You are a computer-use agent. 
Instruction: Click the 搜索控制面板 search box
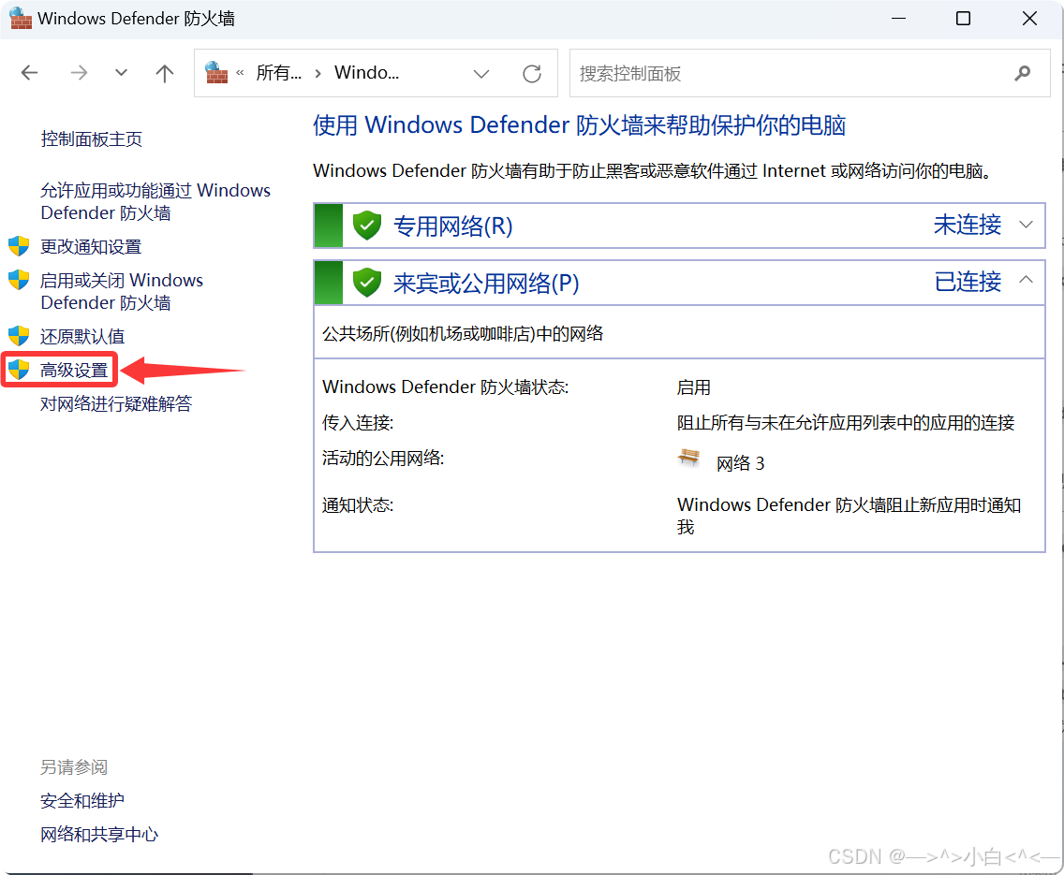click(x=809, y=73)
